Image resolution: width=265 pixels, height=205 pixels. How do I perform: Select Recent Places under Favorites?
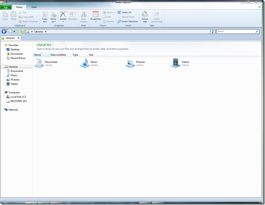[x=16, y=58]
